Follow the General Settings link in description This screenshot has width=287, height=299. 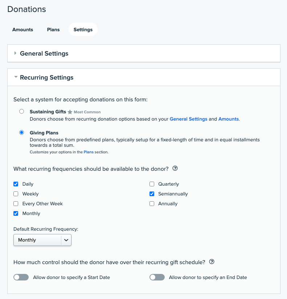(x=188, y=119)
